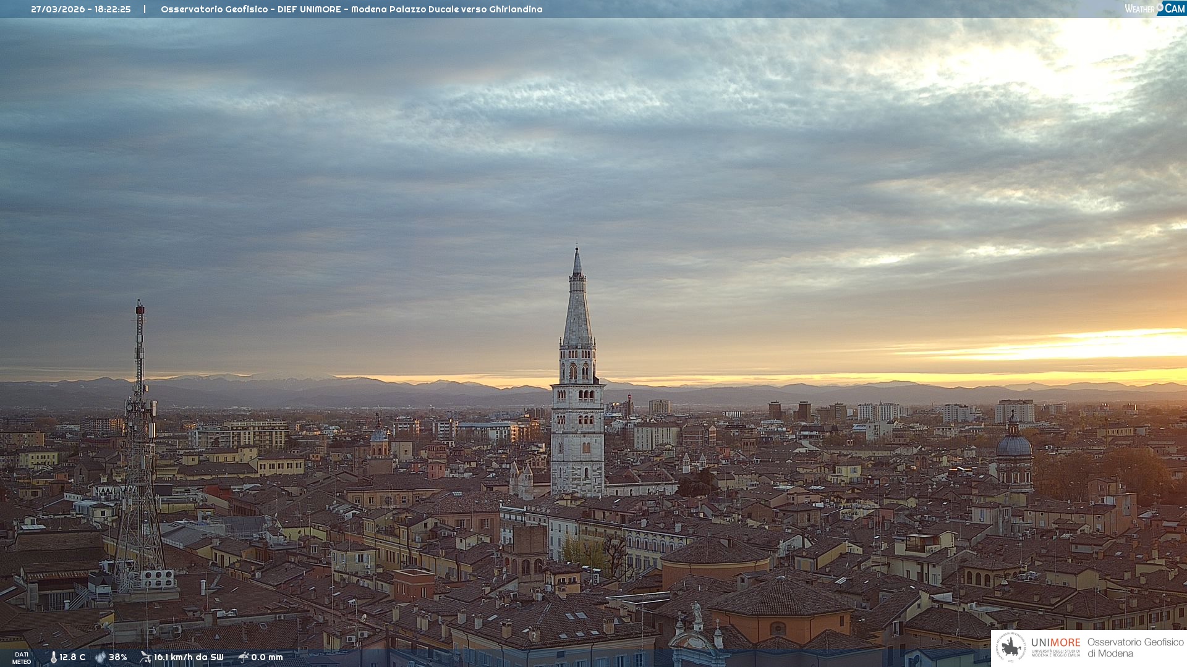Click the 16.1 km/h da SW wind reading
The width and height of the screenshot is (1187, 667).
pyautogui.click(x=189, y=658)
